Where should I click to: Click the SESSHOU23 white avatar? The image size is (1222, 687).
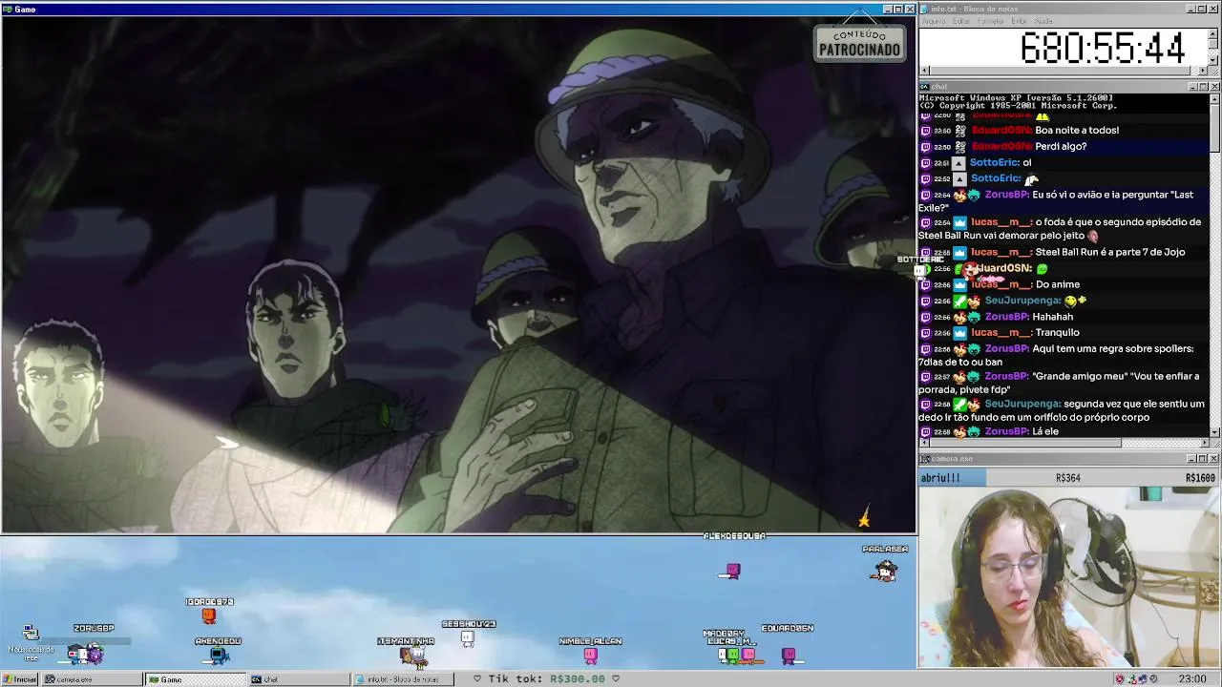point(468,638)
